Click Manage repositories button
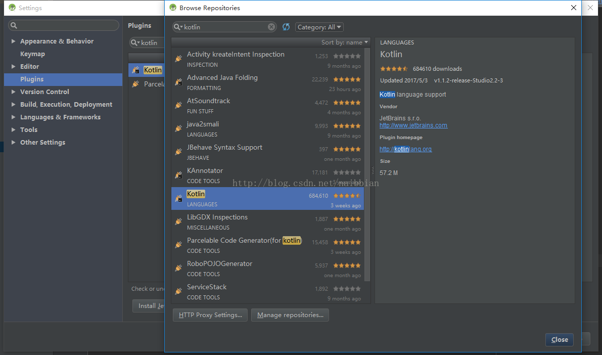The height and width of the screenshot is (355, 602). click(x=290, y=315)
